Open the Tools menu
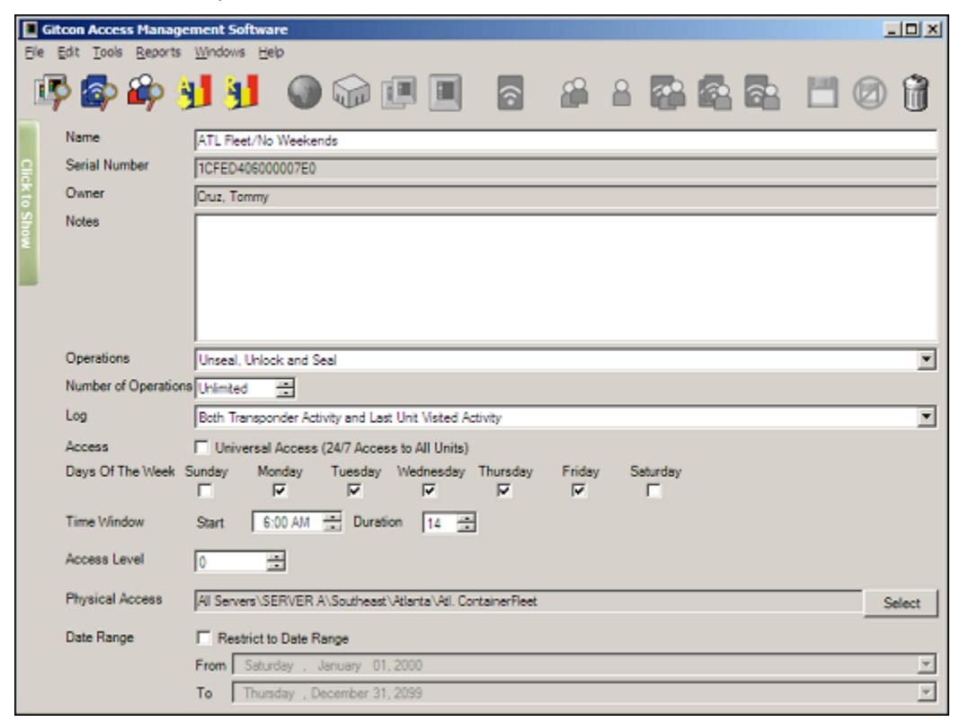Viewport: 960px width, 722px height. point(108,53)
